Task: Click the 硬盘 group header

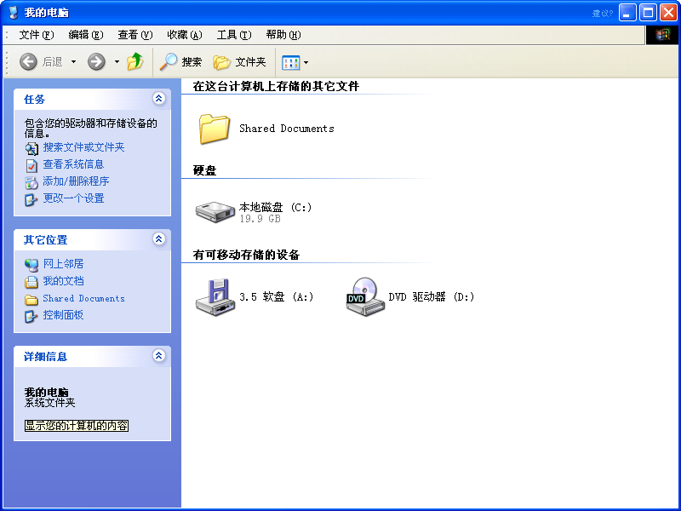Action: coord(204,170)
